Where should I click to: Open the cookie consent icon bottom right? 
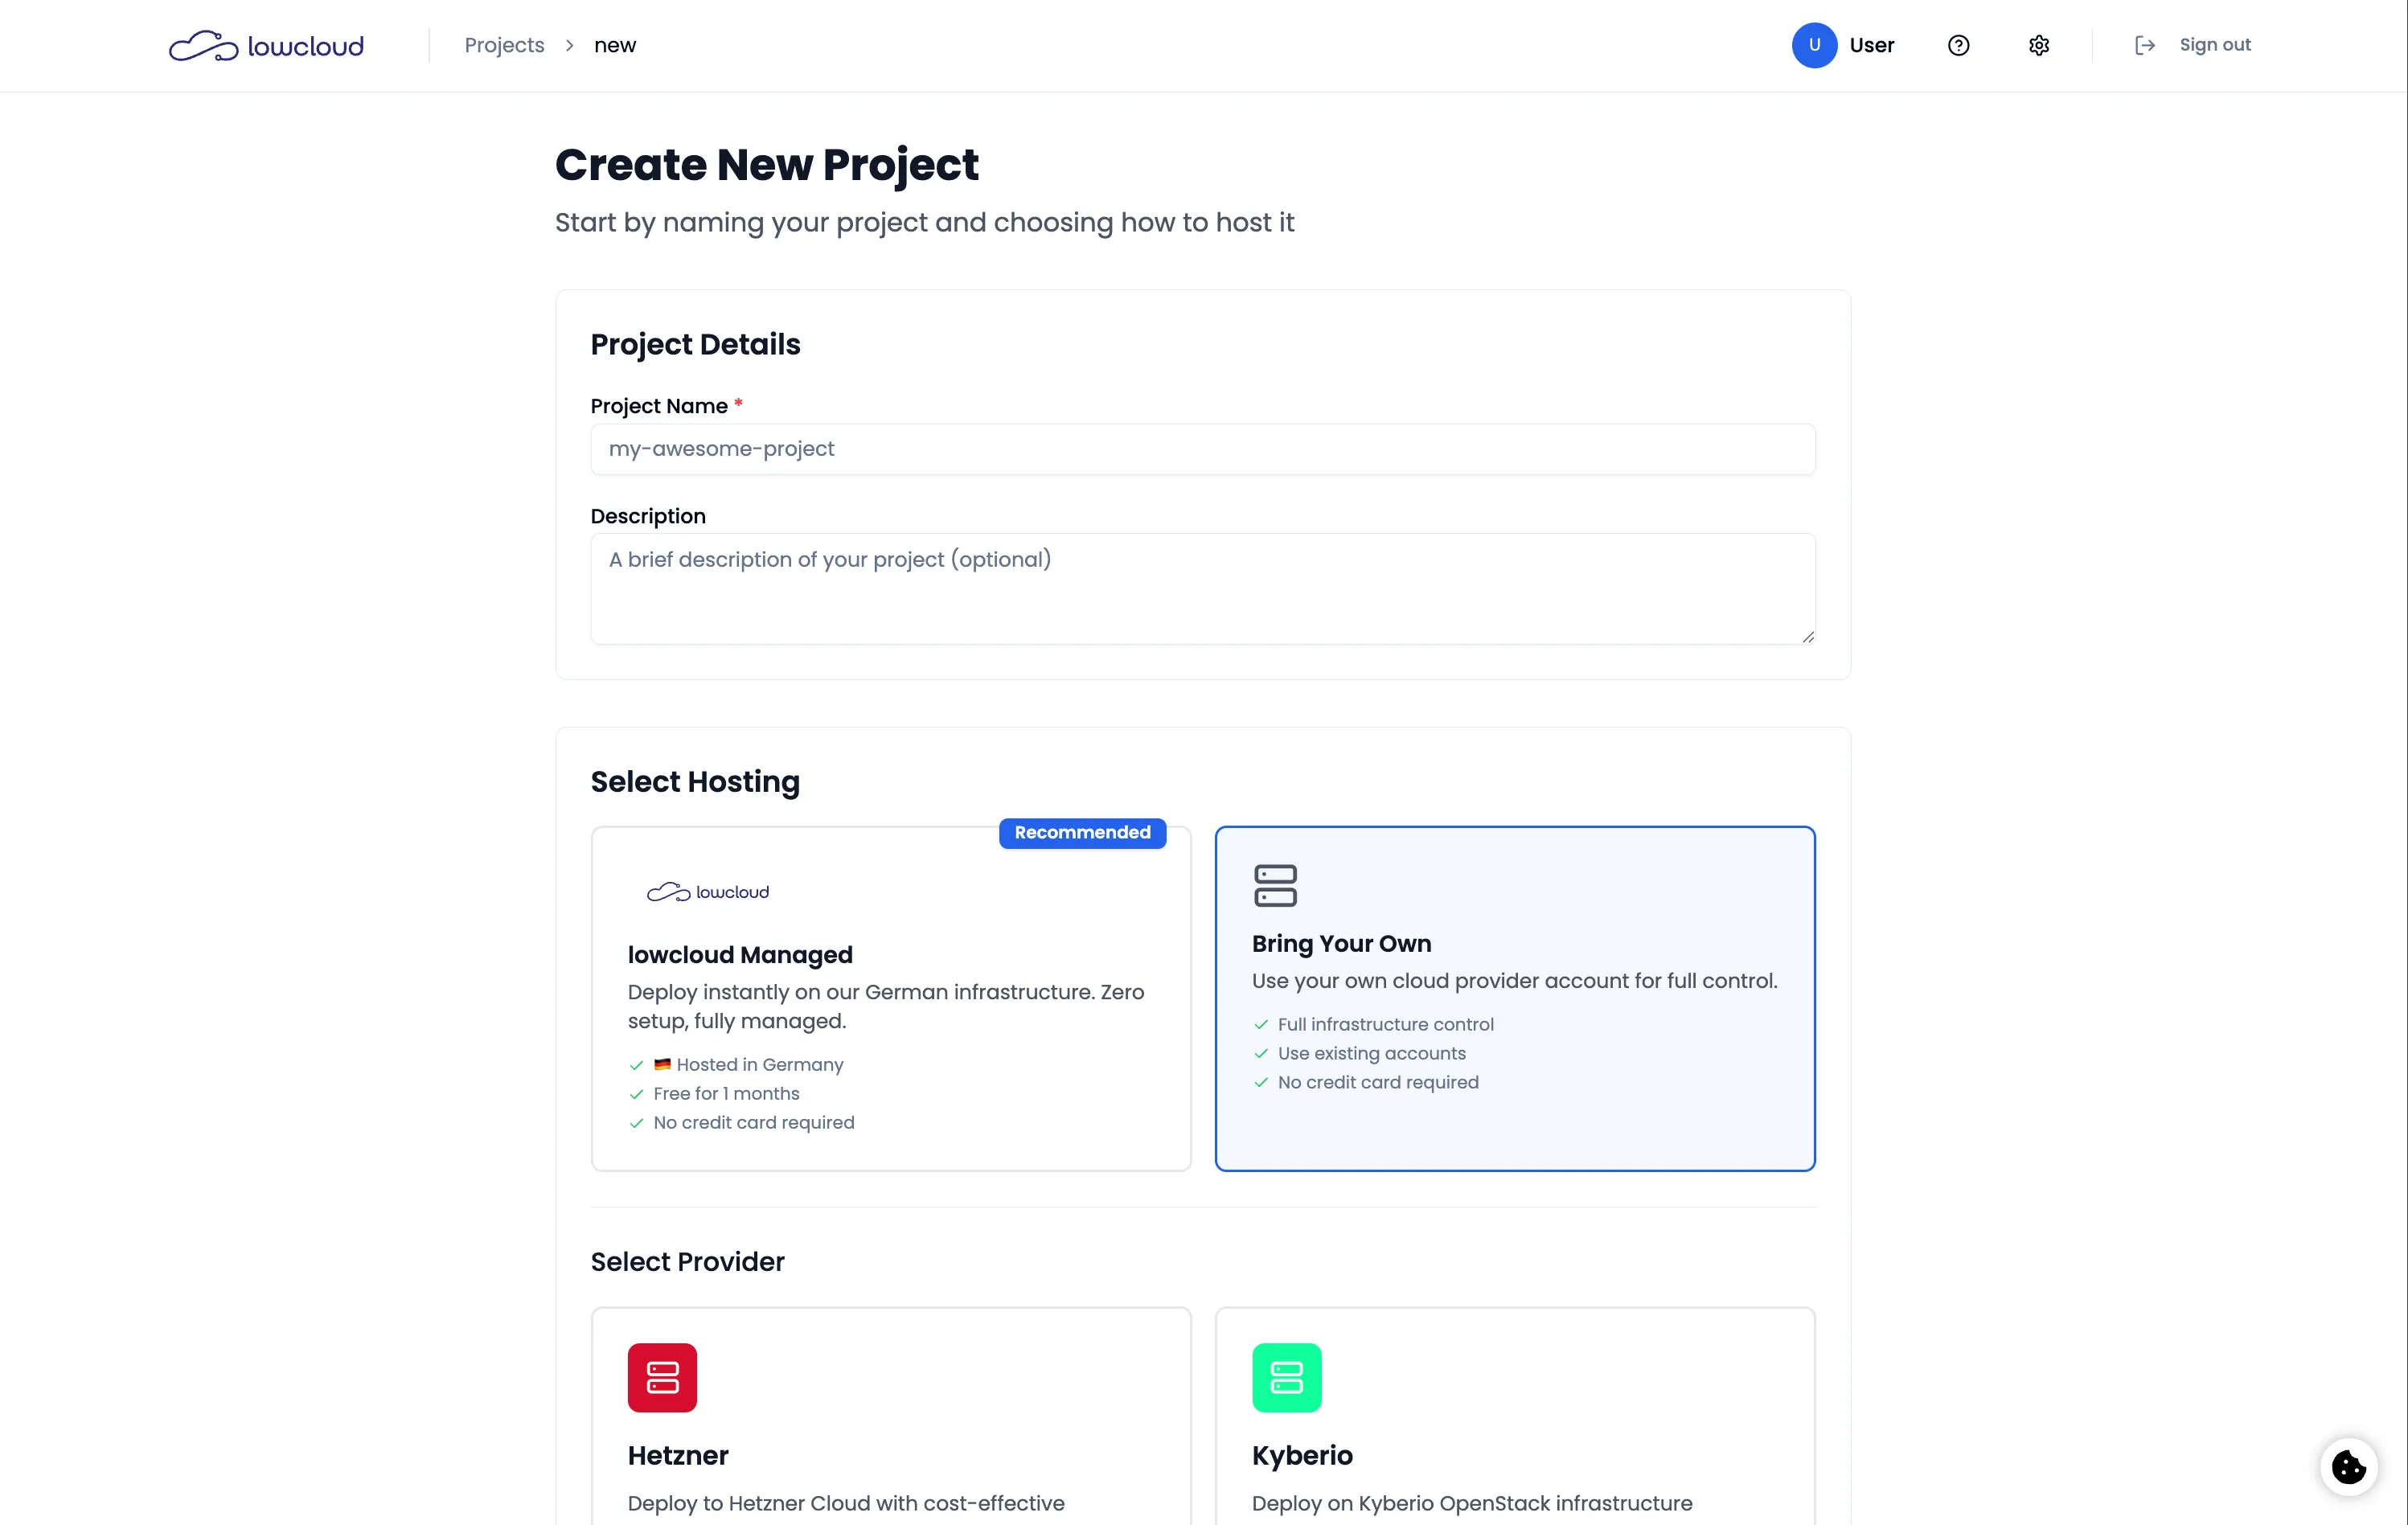[x=2348, y=1466]
